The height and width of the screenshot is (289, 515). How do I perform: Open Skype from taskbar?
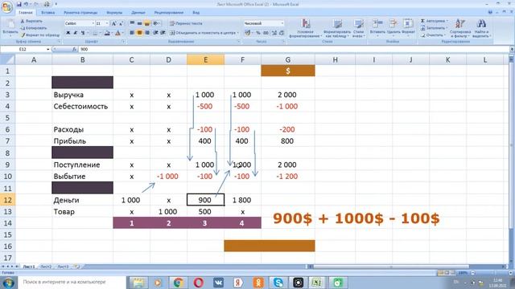point(278,282)
